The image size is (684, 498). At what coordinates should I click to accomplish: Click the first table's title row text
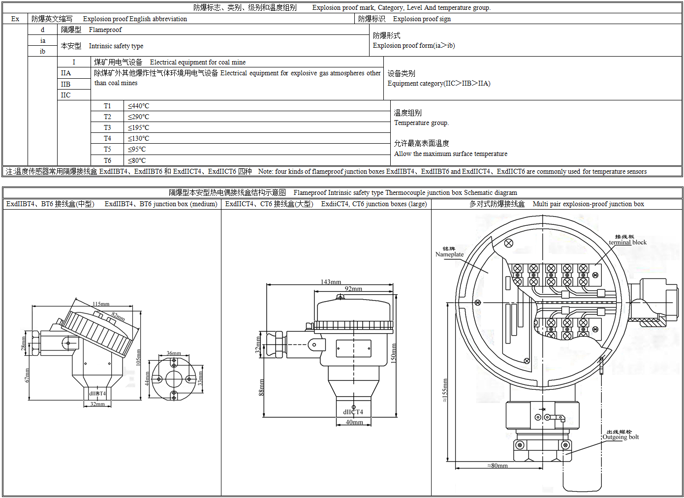342,7
